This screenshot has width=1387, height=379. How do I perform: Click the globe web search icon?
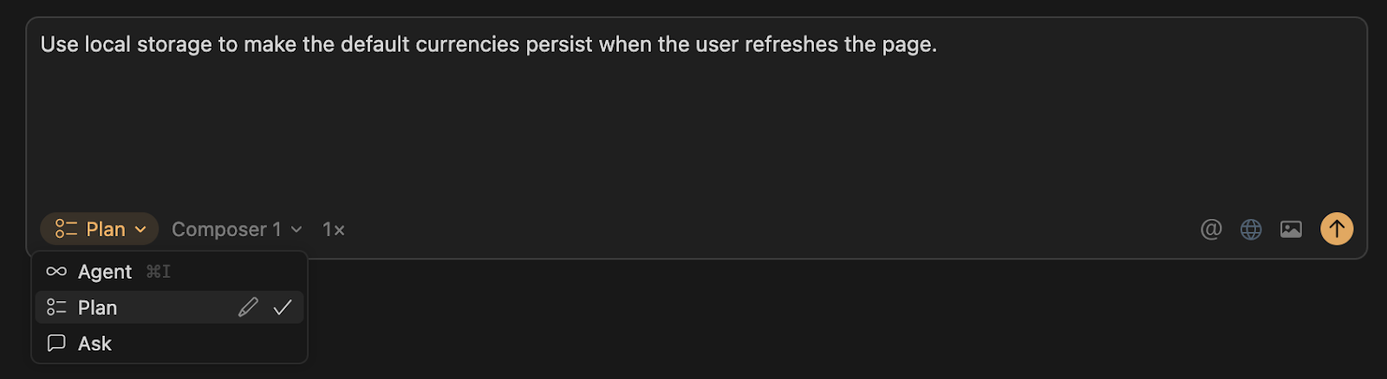(x=1251, y=229)
